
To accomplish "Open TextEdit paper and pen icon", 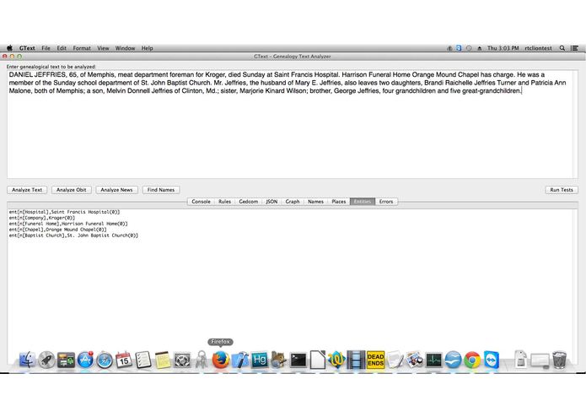I will click(395, 360).
